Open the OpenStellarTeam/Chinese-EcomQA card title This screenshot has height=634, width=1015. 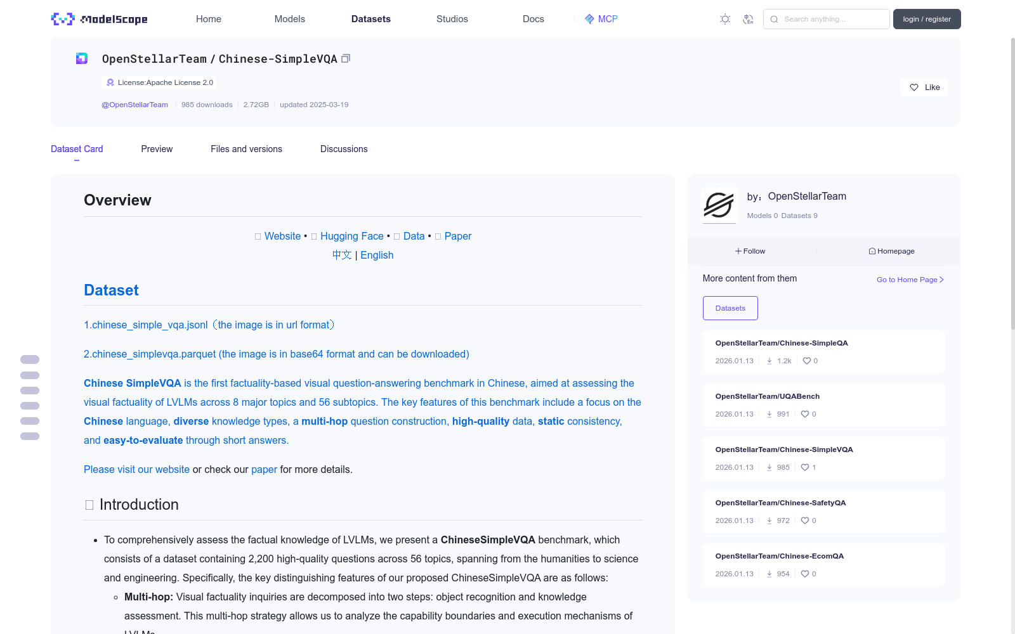click(x=780, y=556)
